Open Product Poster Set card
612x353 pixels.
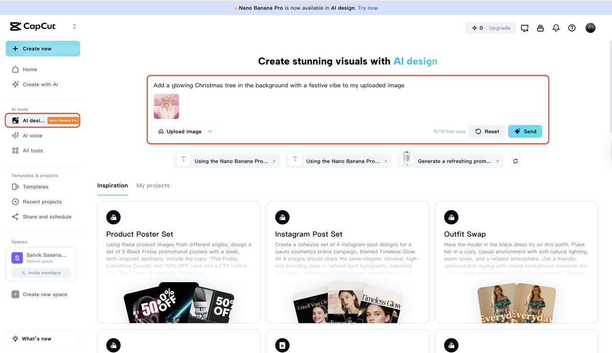(179, 262)
